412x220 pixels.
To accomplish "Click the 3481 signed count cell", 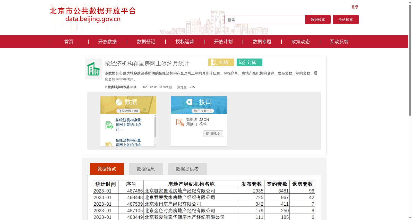I will click(x=277, y=191).
